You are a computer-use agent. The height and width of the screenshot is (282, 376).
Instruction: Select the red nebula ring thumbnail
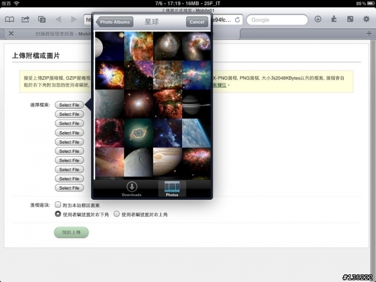[x=110, y=133]
